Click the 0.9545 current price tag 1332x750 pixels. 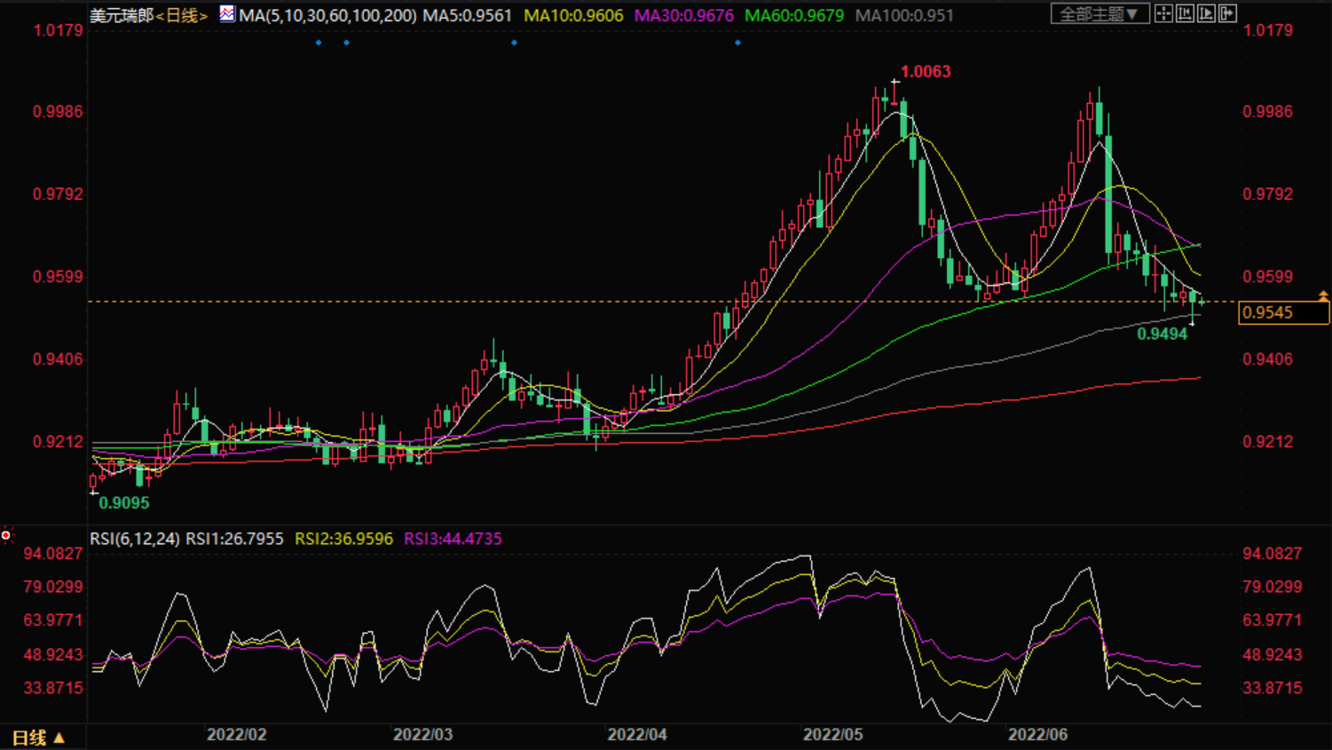pos(1282,312)
